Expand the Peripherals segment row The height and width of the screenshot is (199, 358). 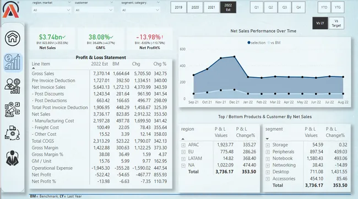coord(268,152)
